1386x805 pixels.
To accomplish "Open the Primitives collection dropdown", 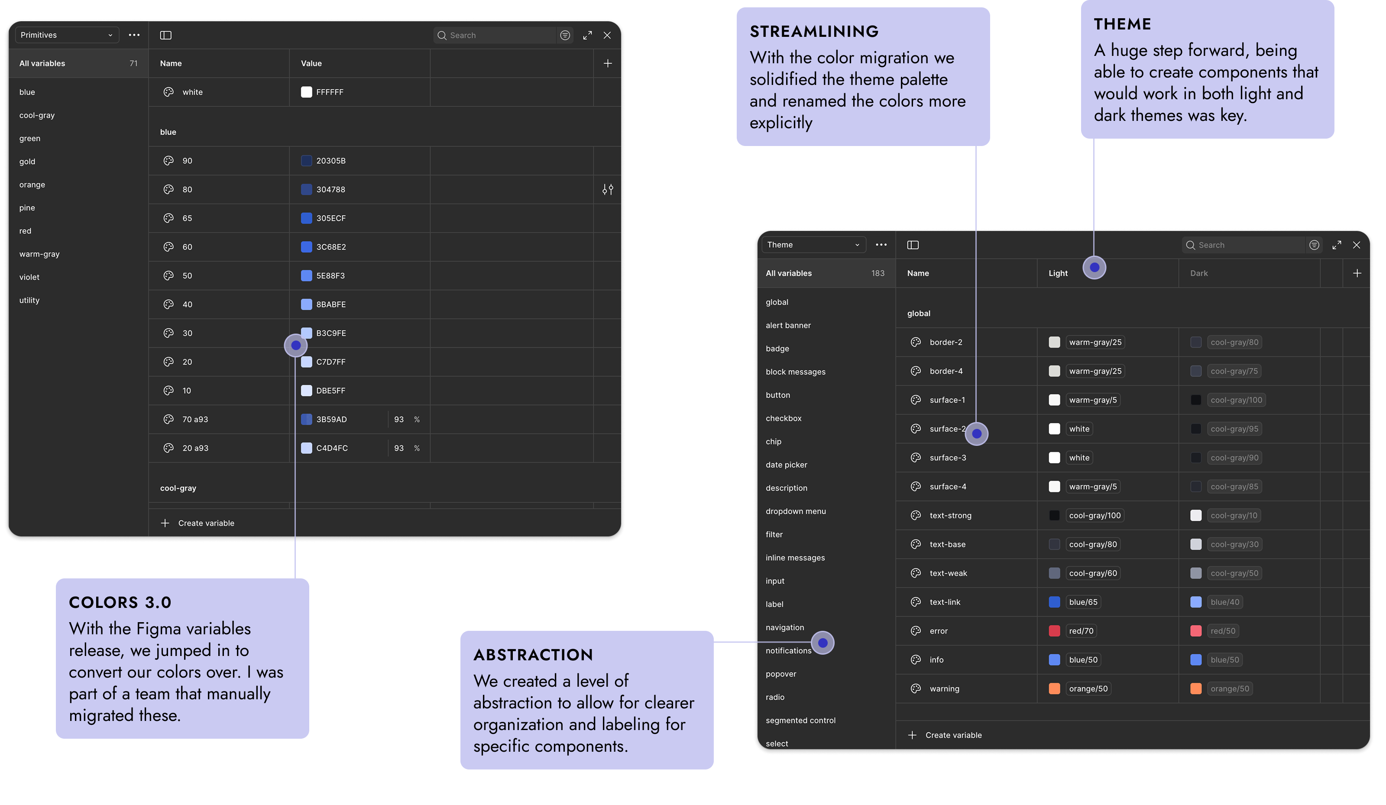I will [67, 35].
